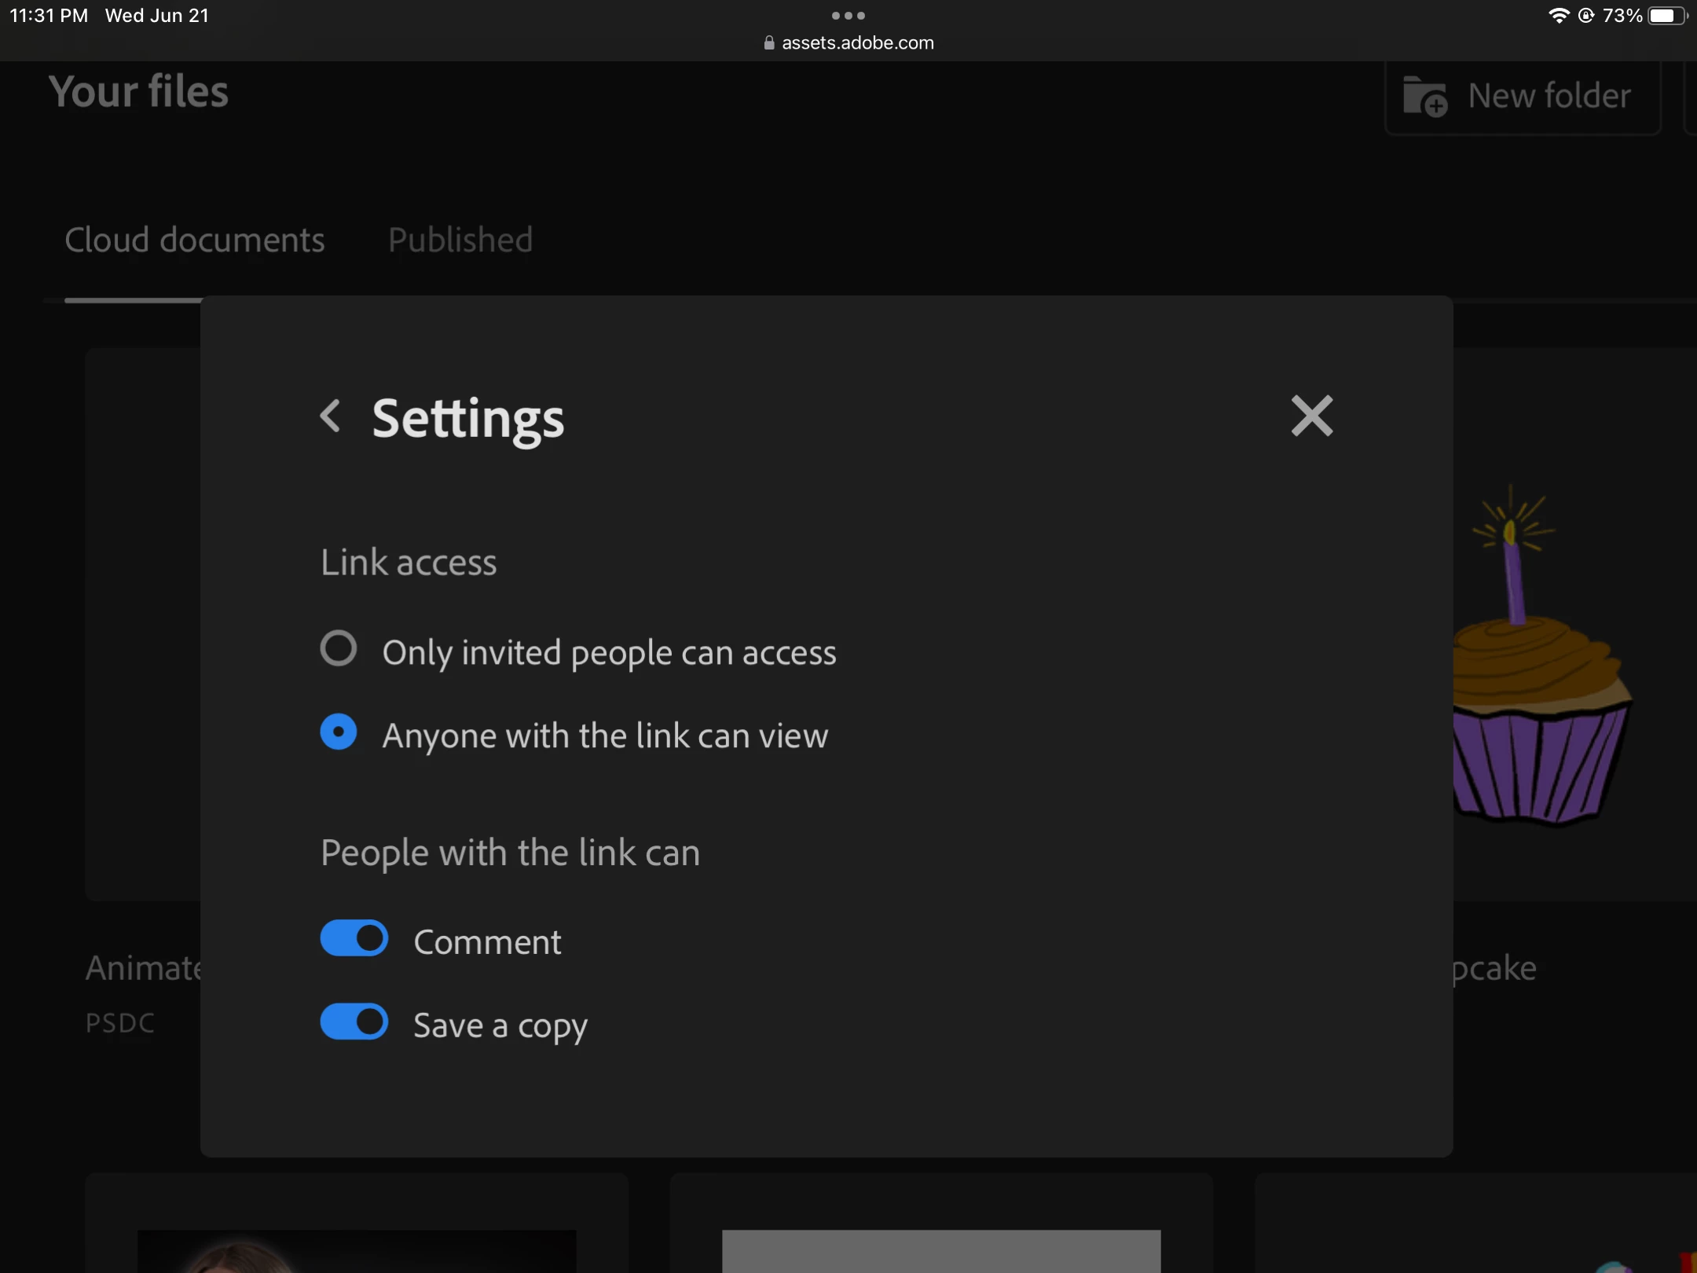1697x1273 pixels.
Task: Open the gray thumbnail in bottom row
Action: 940,1249
